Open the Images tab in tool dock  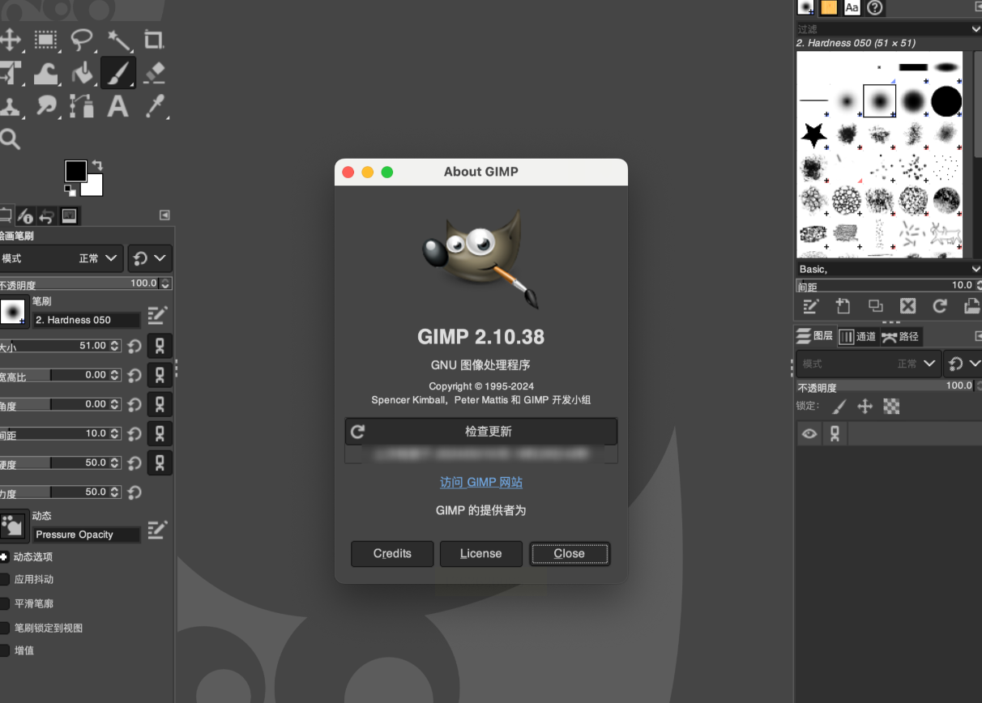[x=69, y=215]
